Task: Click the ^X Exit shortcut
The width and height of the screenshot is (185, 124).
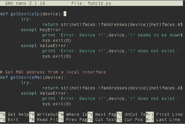Action: point(9,120)
